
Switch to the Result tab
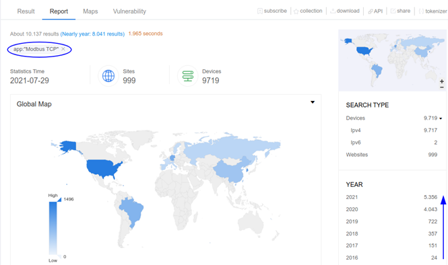click(26, 11)
